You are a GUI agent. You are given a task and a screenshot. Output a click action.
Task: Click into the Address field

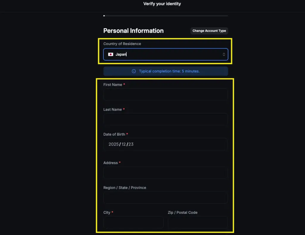click(x=165, y=173)
